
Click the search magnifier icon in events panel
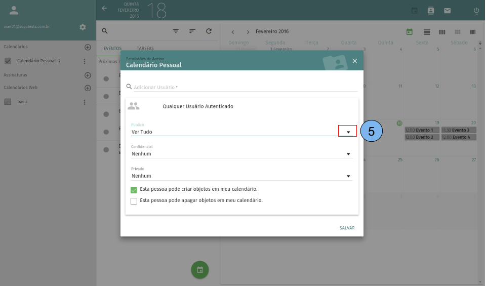[105, 31]
